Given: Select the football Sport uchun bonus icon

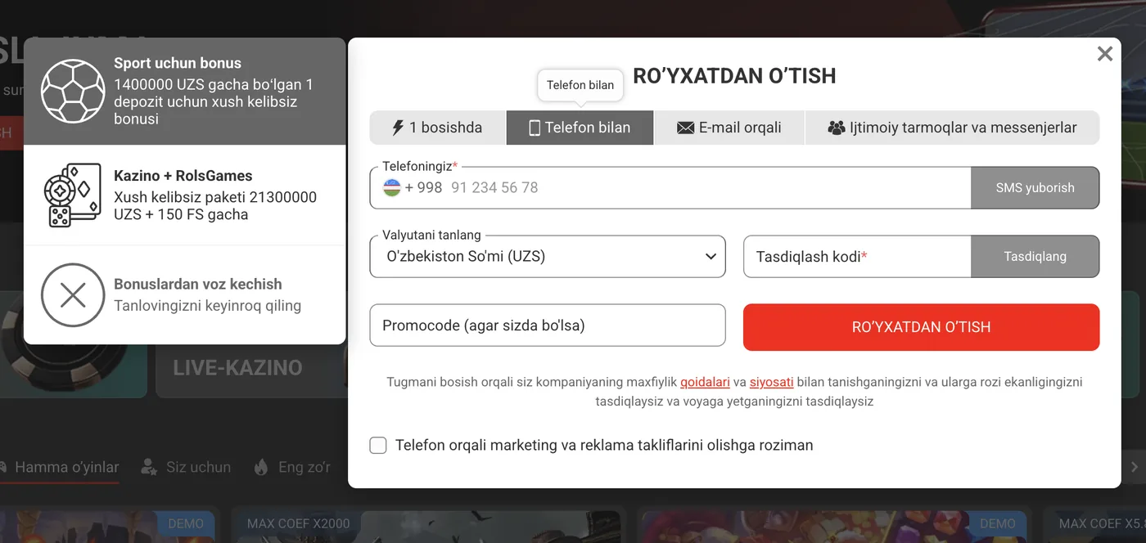Looking at the screenshot, I should click(x=73, y=91).
